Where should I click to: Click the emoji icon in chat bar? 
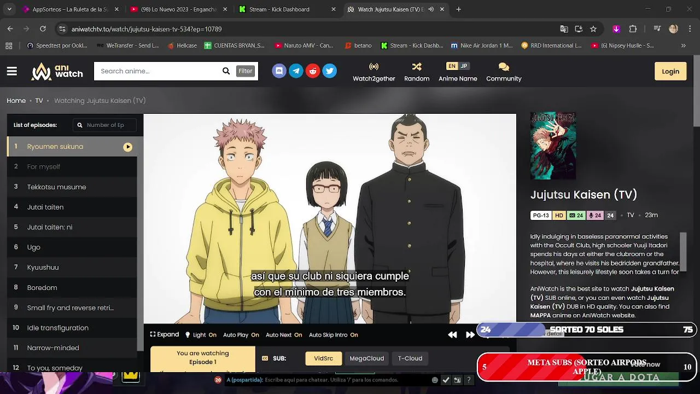[435, 380]
